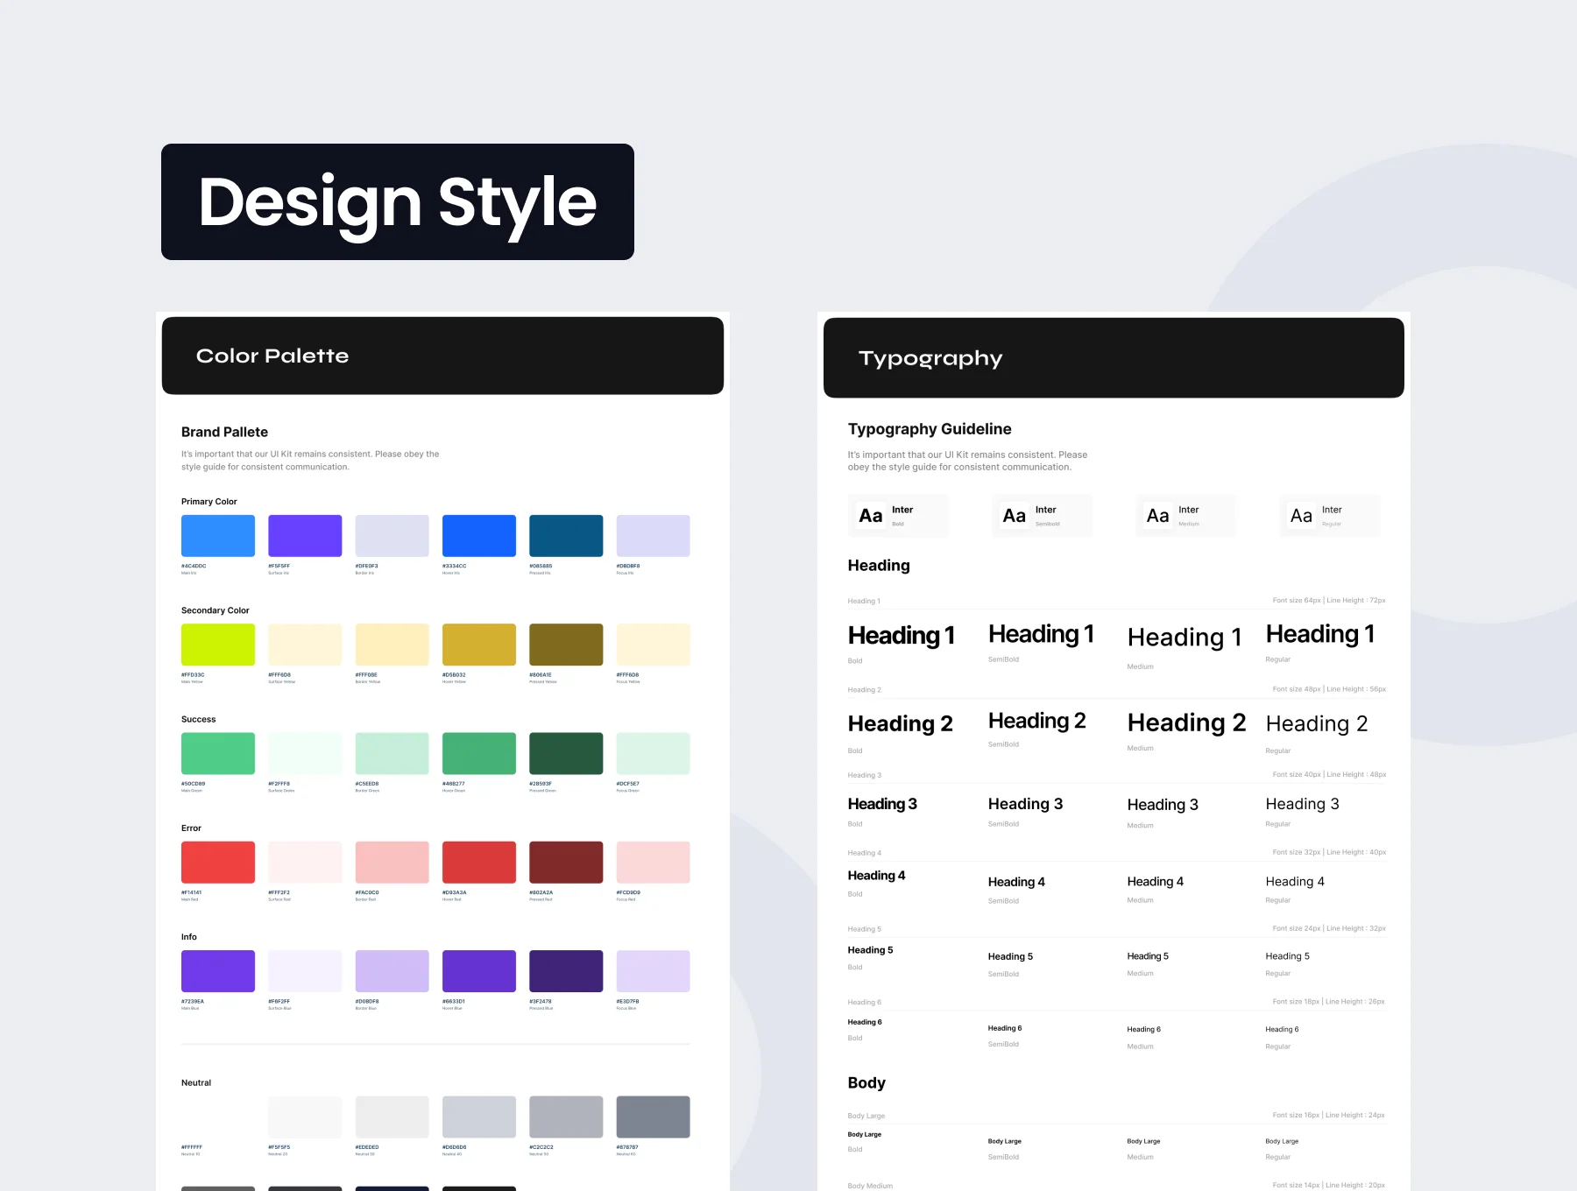
Task: Click the Secondary Color section label
Action: [x=216, y=610]
